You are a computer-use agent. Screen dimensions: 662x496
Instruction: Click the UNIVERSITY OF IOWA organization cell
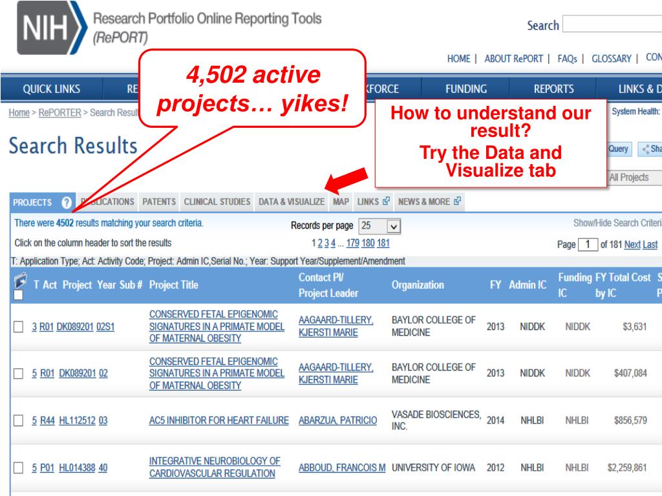[x=433, y=468]
